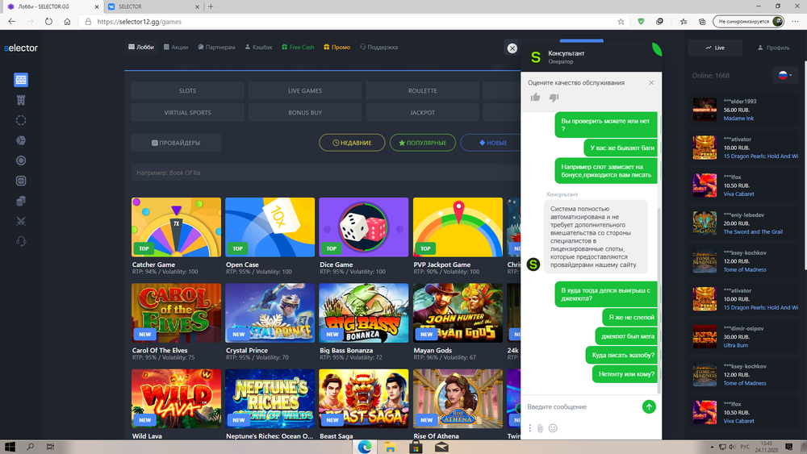Screen dimensions: 807x454
Task: Open the emoji picker in chat
Action: coord(554,427)
